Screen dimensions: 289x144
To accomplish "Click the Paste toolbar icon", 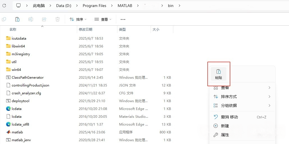I will click(17, 19).
